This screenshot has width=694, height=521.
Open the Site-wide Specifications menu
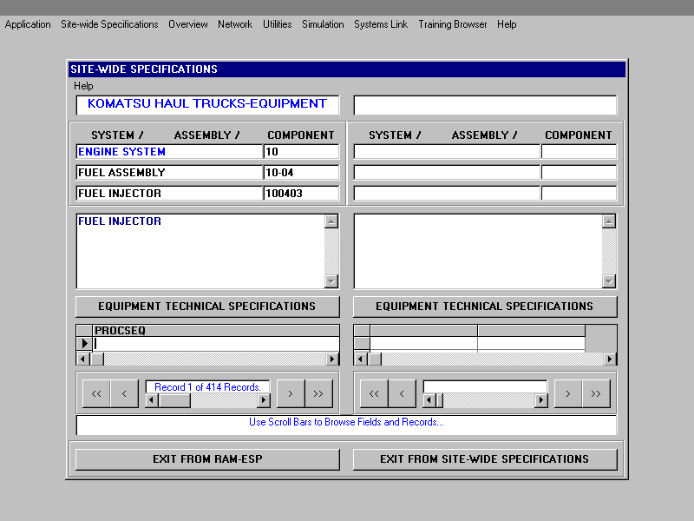pyautogui.click(x=109, y=24)
